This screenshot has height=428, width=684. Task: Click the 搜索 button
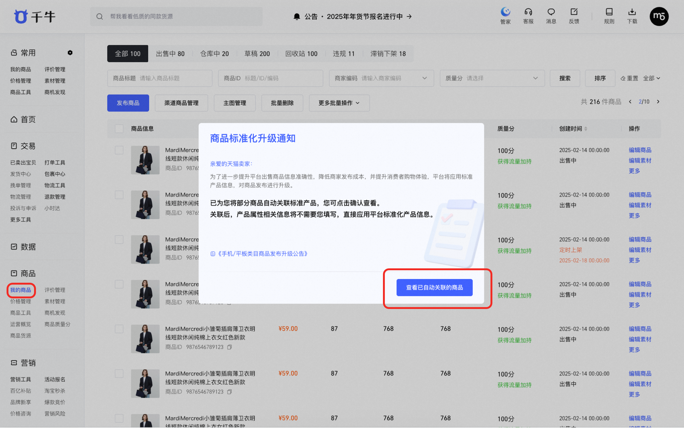click(565, 78)
